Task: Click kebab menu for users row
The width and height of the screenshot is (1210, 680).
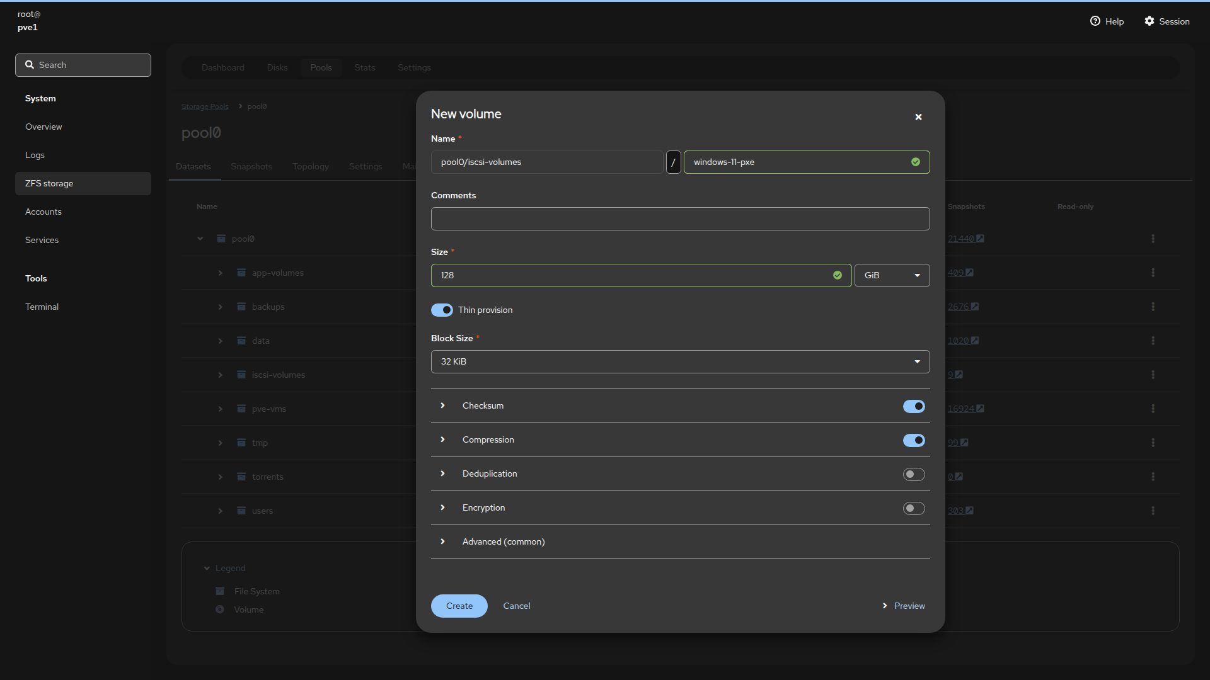Action: 1153,511
